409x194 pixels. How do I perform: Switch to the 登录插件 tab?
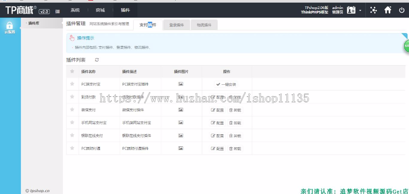point(176,25)
